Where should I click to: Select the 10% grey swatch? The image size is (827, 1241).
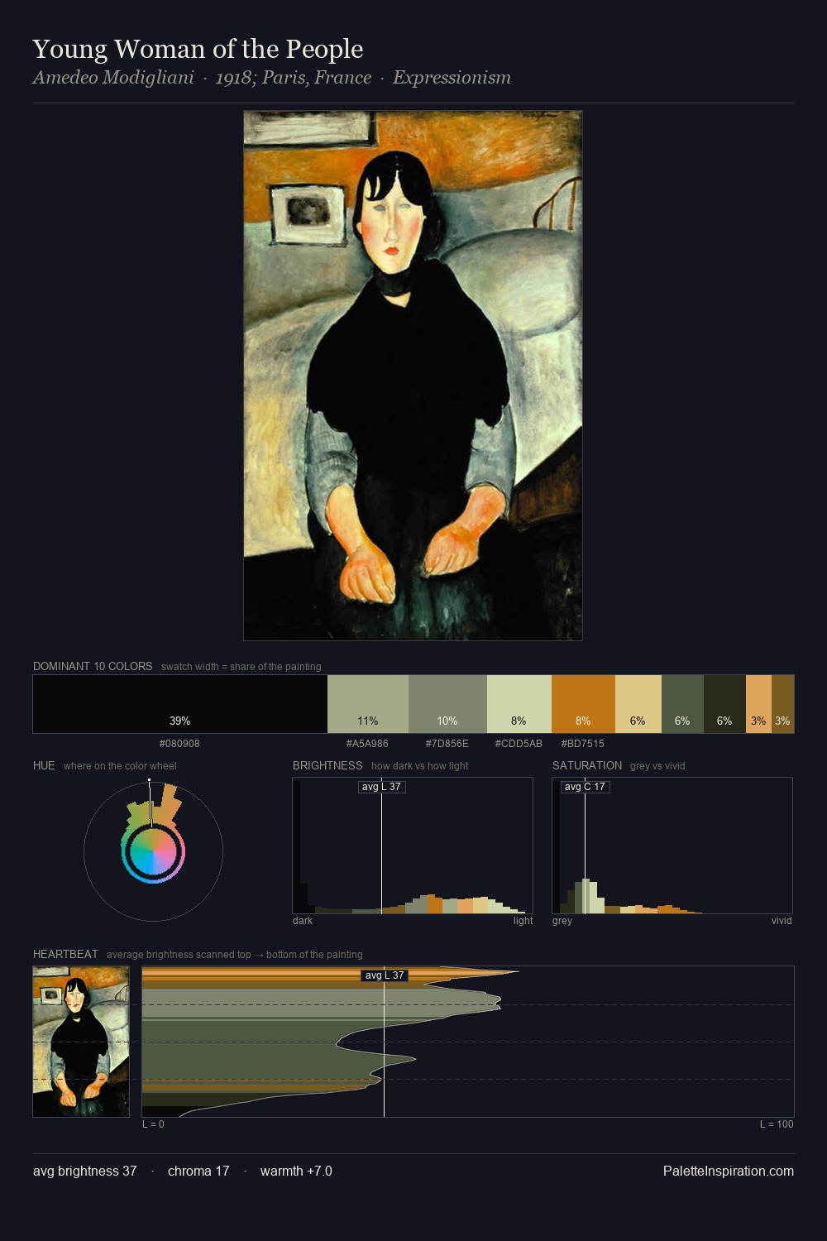(447, 704)
